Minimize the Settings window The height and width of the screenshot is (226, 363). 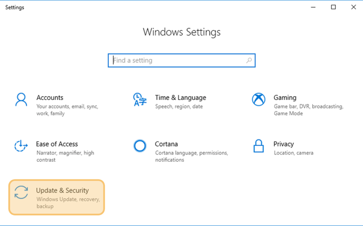point(313,7)
